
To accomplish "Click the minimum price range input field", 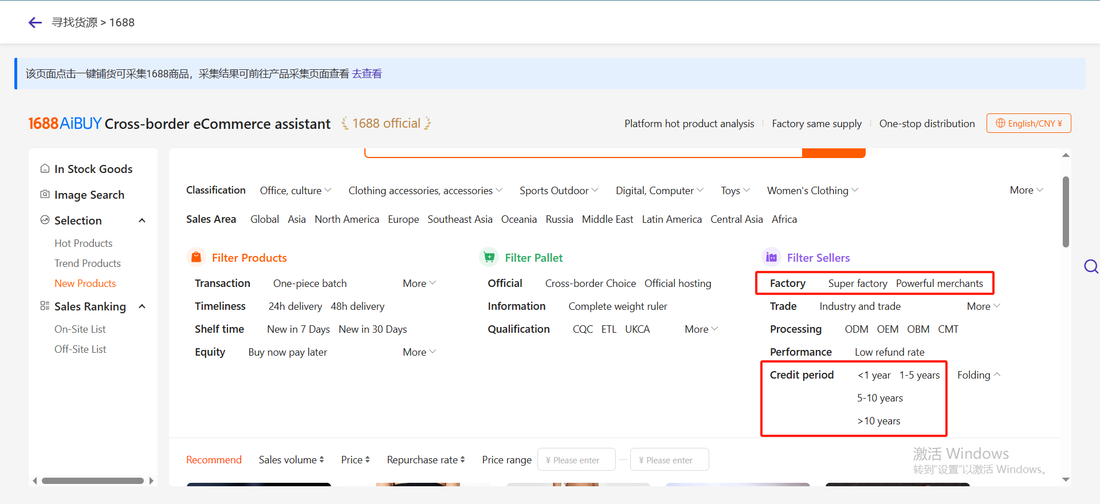I will pos(576,460).
